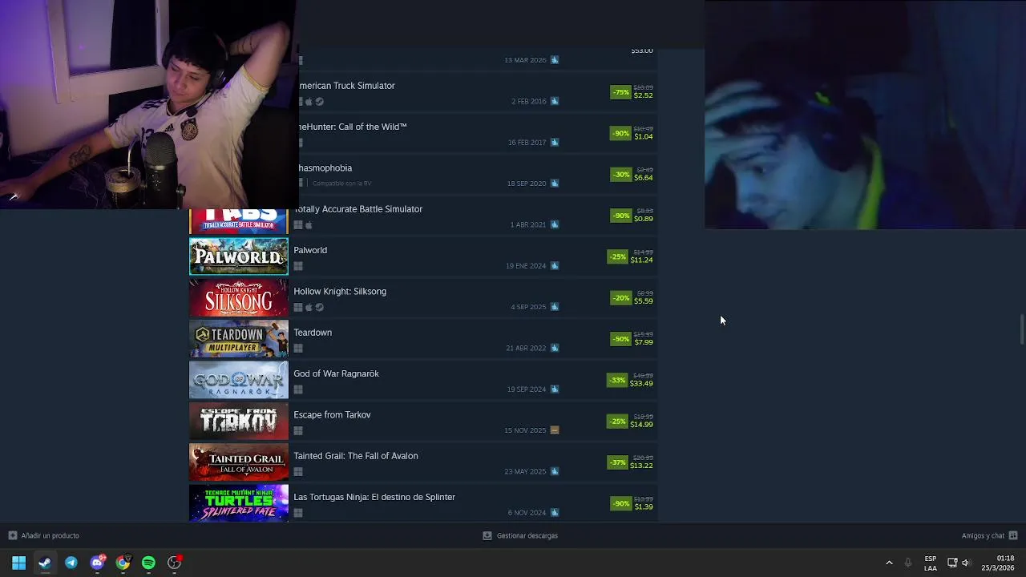Open the Hollow Knight: Silksong title link

340,291
